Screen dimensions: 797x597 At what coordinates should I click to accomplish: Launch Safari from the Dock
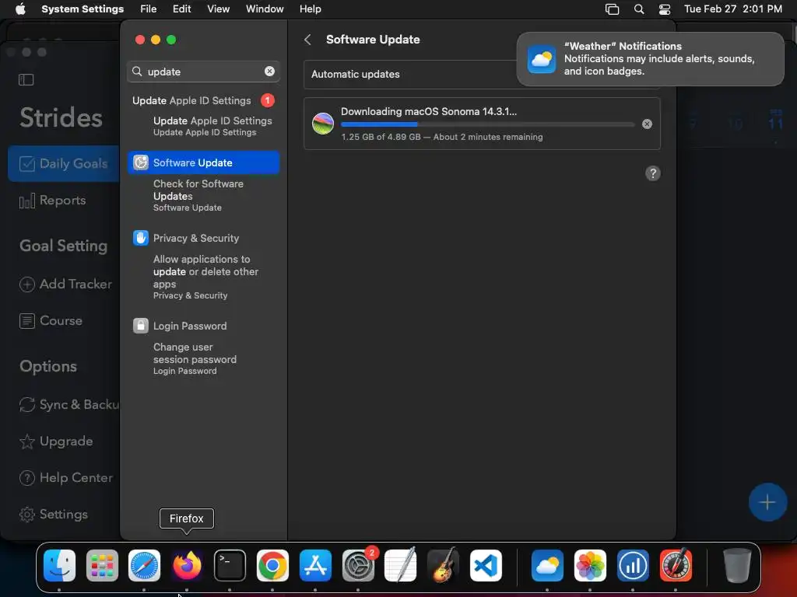click(x=144, y=565)
